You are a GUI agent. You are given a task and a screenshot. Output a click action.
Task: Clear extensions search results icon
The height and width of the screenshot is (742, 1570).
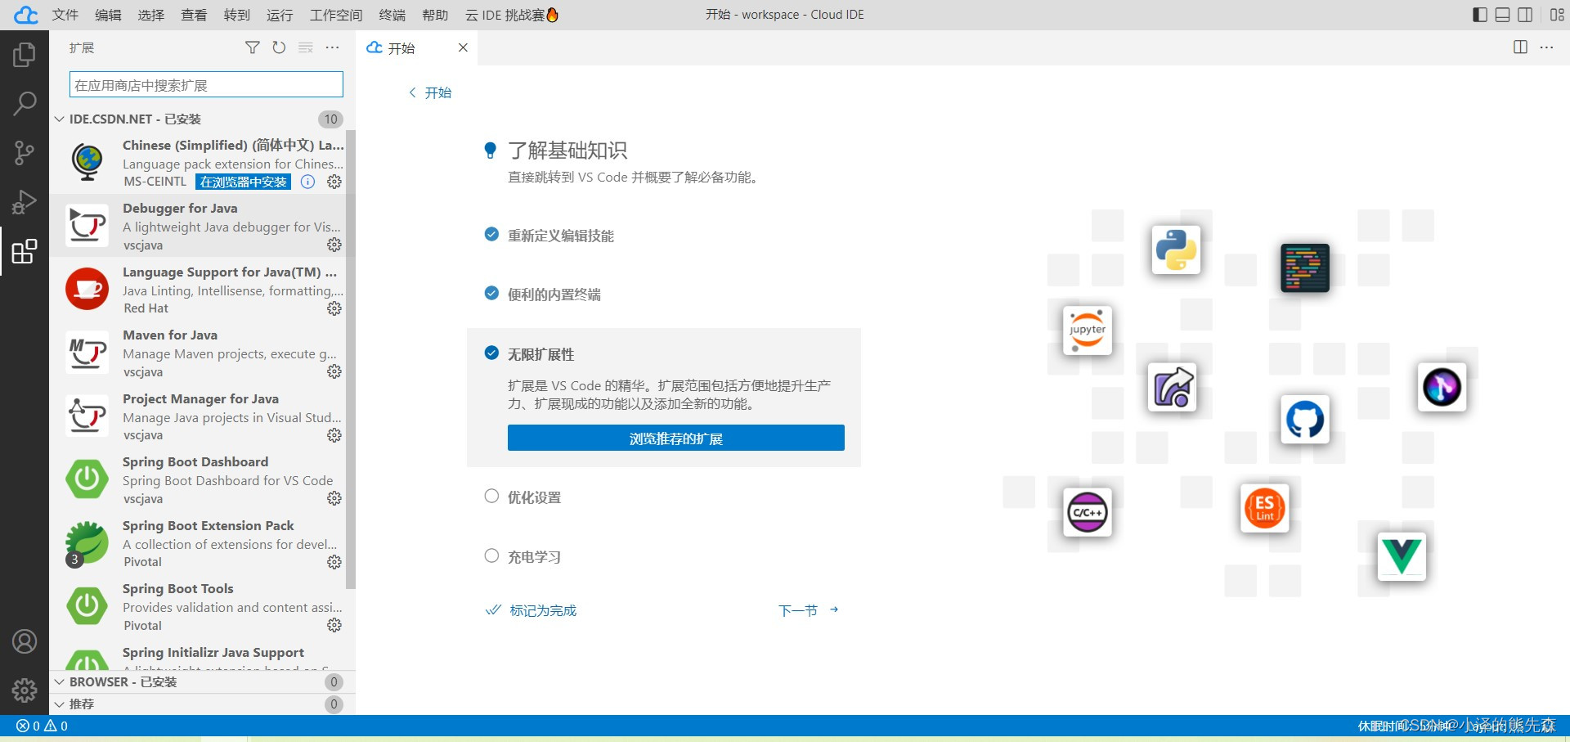[x=306, y=47]
